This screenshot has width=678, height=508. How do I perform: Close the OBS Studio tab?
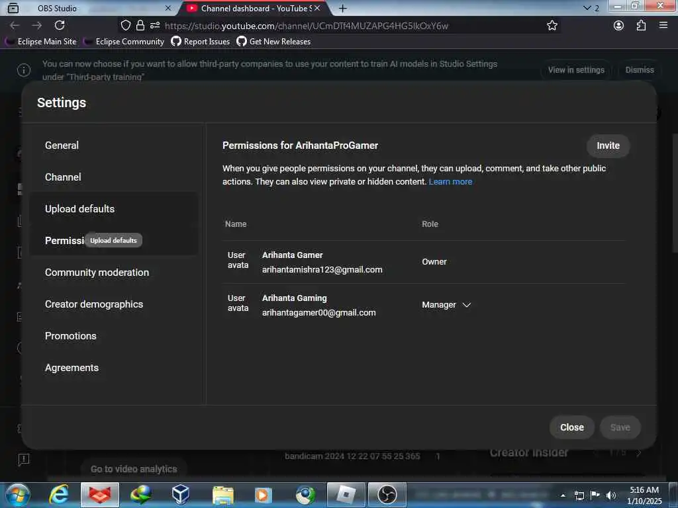pyautogui.click(x=168, y=8)
